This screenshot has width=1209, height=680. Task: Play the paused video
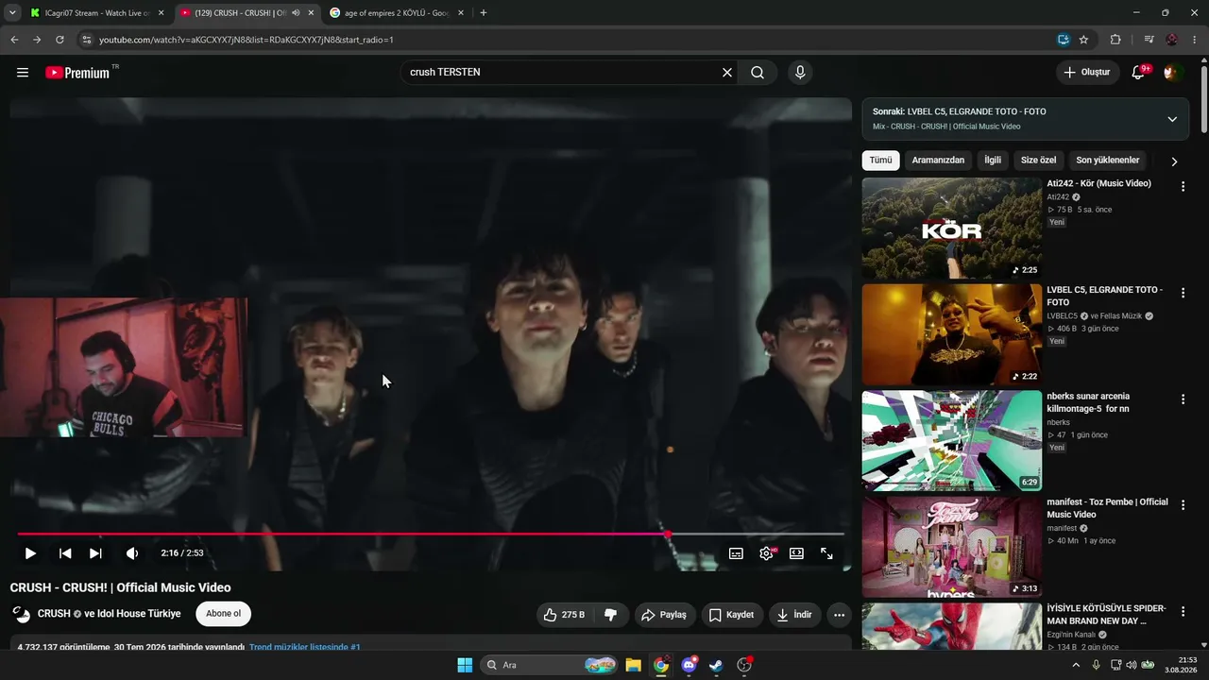tap(30, 553)
